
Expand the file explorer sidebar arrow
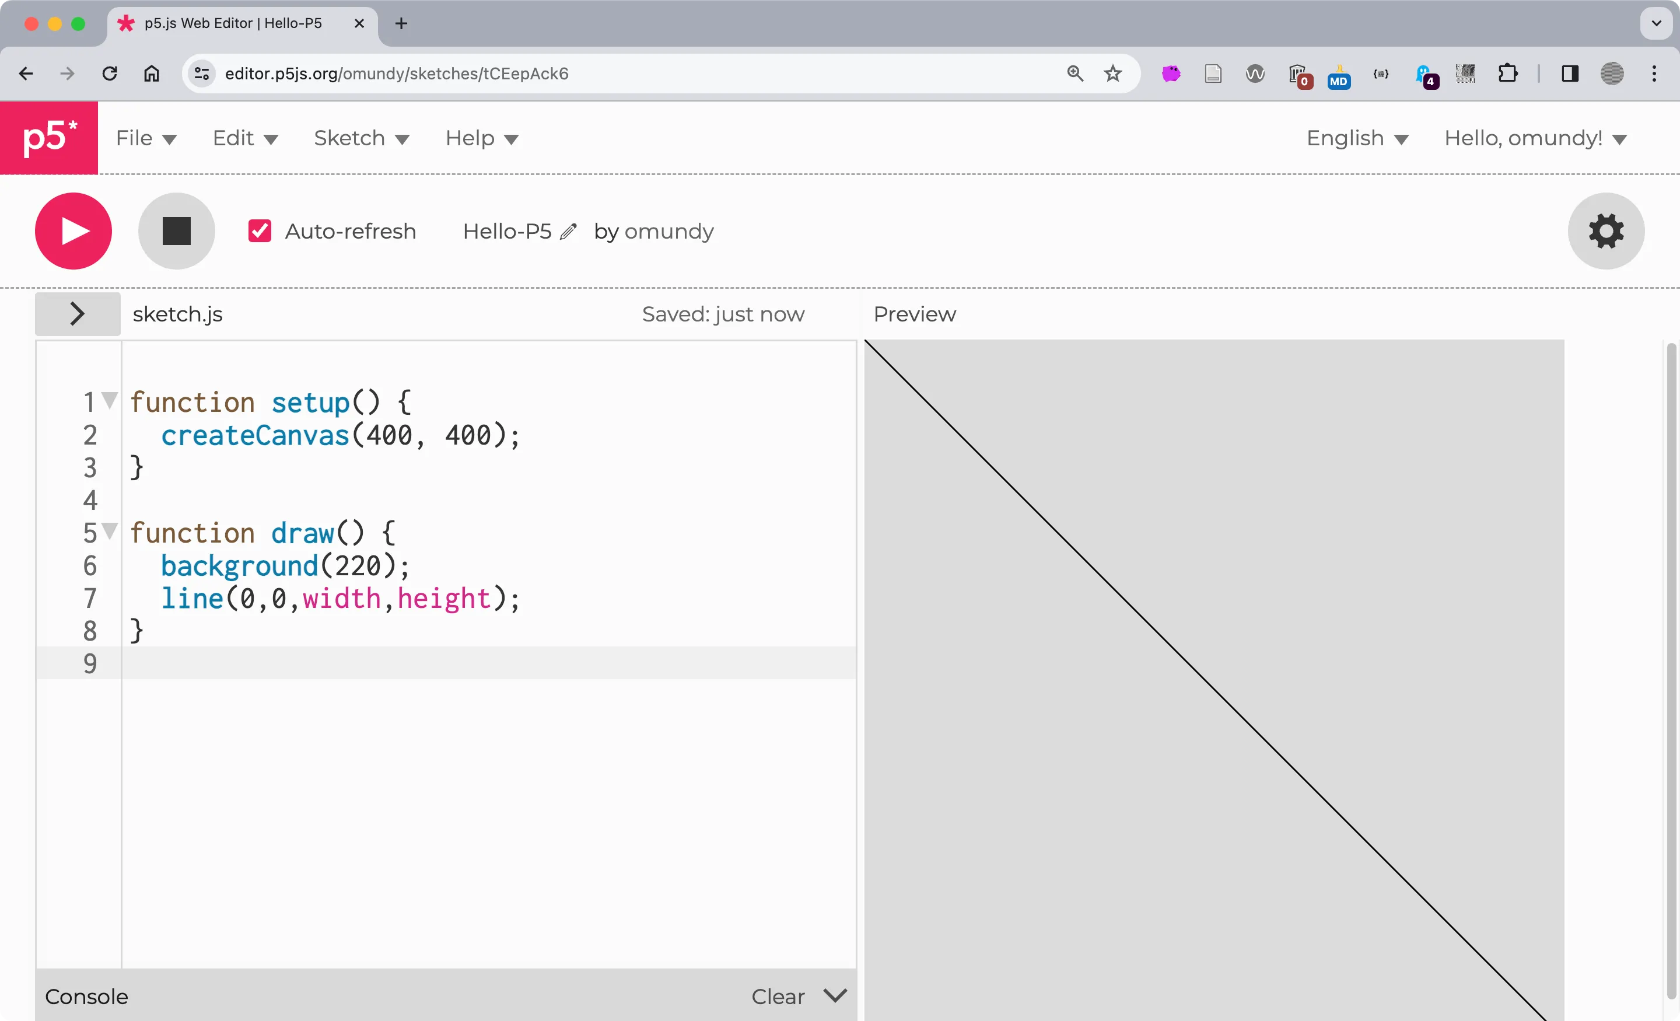76,314
